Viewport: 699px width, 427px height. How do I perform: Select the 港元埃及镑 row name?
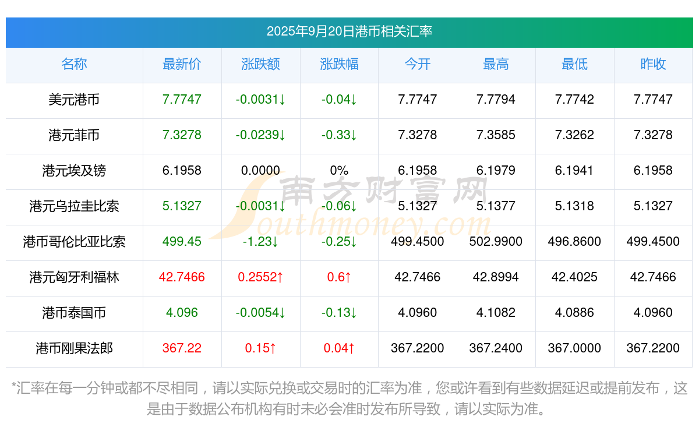tap(74, 171)
